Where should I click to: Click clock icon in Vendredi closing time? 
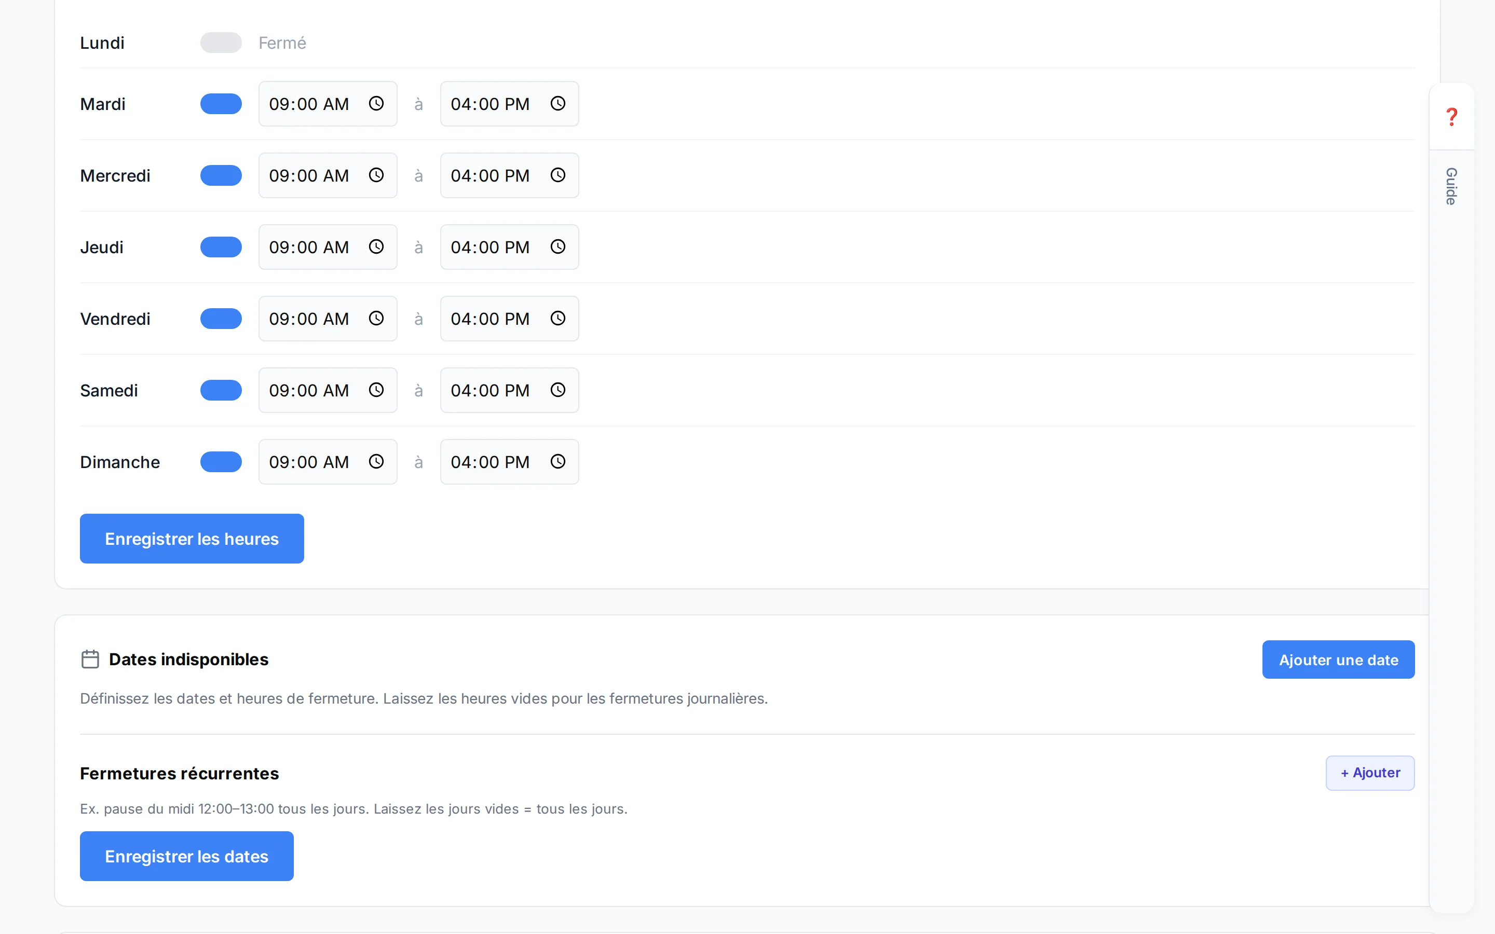[x=558, y=319]
